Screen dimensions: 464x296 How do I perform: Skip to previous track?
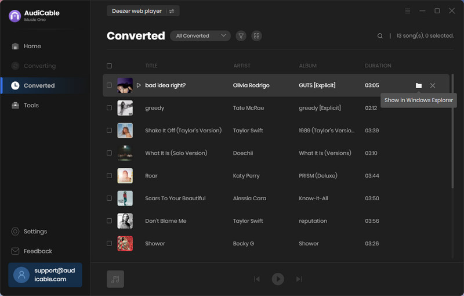point(257,279)
